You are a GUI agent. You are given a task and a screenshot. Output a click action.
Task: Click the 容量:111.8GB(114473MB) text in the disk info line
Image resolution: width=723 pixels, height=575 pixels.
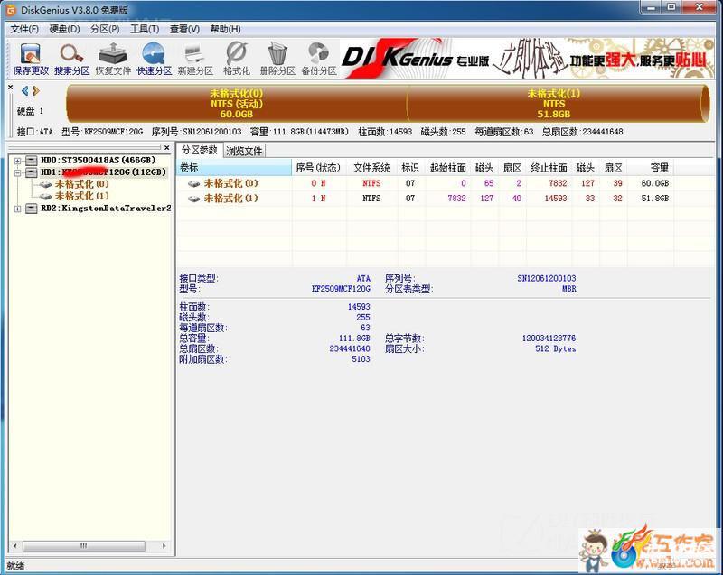[x=300, y=132]
